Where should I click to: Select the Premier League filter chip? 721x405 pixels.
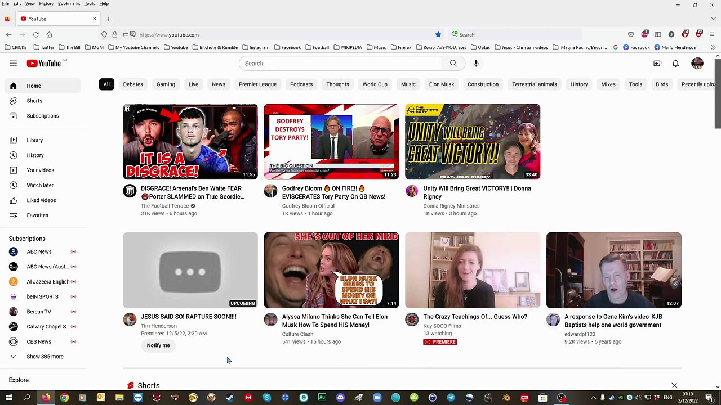click(x=257, y=84)
